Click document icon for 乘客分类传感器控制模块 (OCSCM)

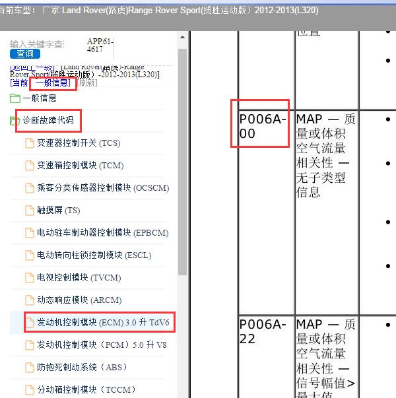30,188
